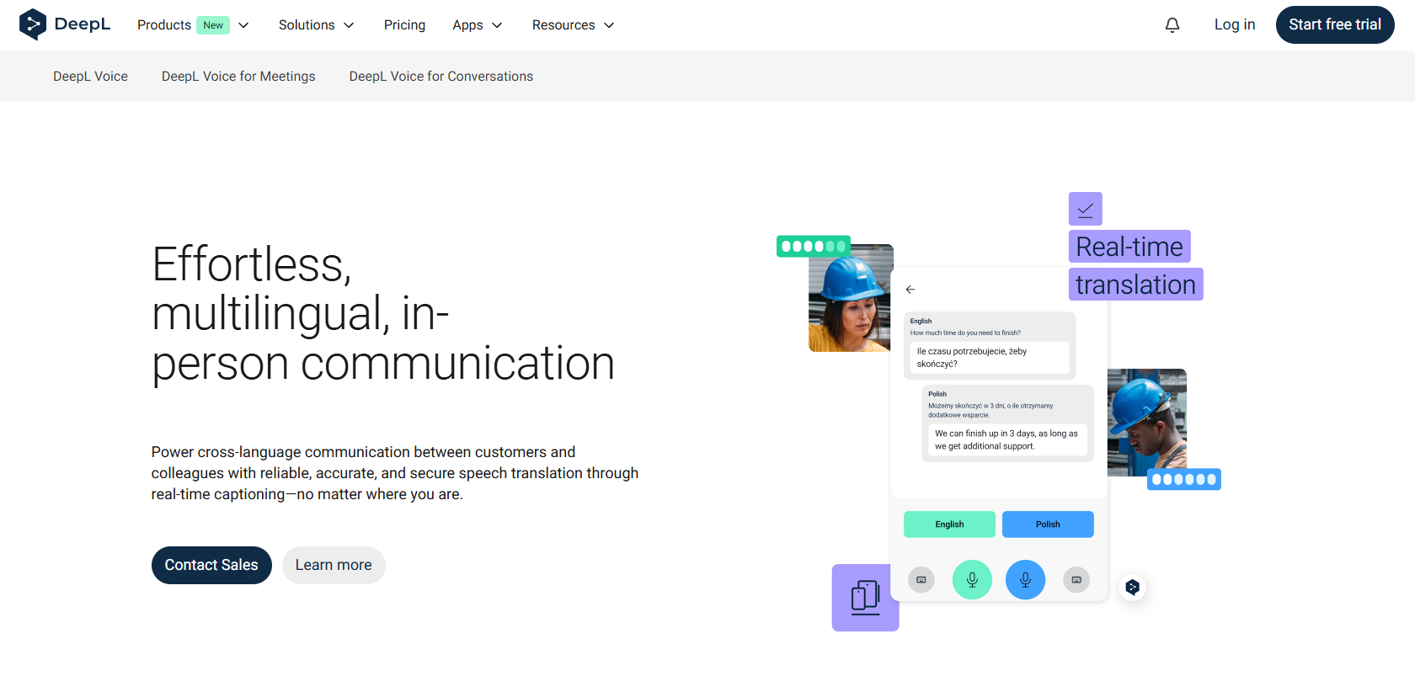Switch to DeepL Voice for Meetings tab
This screenshot has width=1415, height=676.
(238, 77)
